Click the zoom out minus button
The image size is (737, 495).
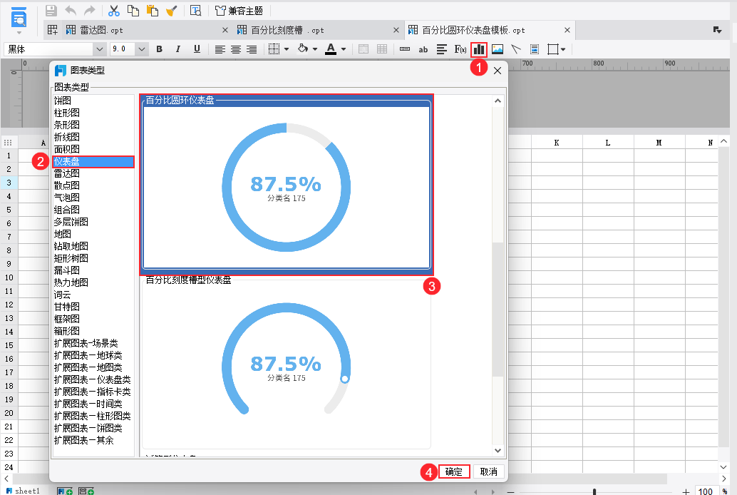pos(511,491)
